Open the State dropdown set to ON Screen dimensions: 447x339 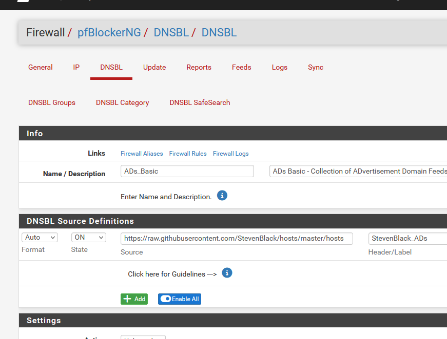[x=89, y=238]
